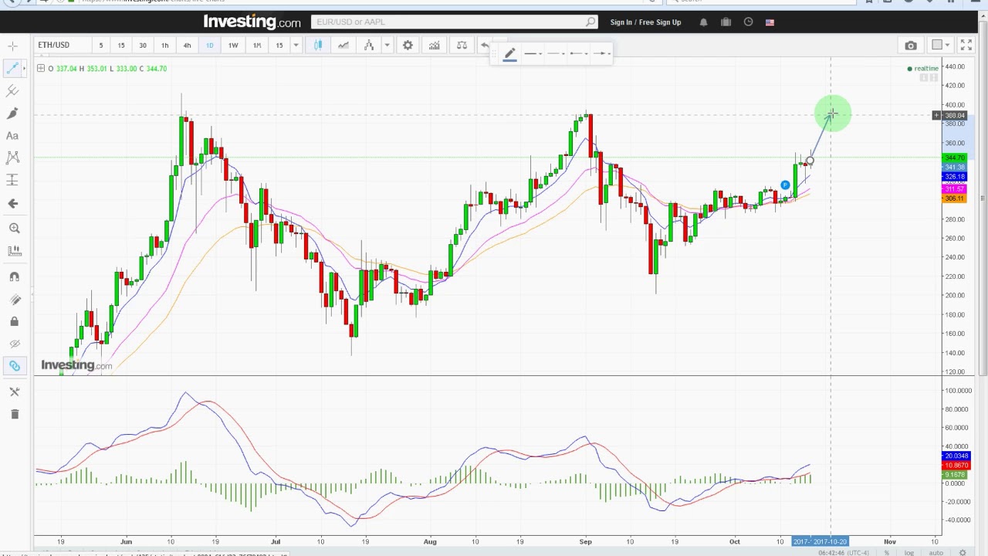
Task: Change site edition via US flag
Action: click(x=770, y=22)
